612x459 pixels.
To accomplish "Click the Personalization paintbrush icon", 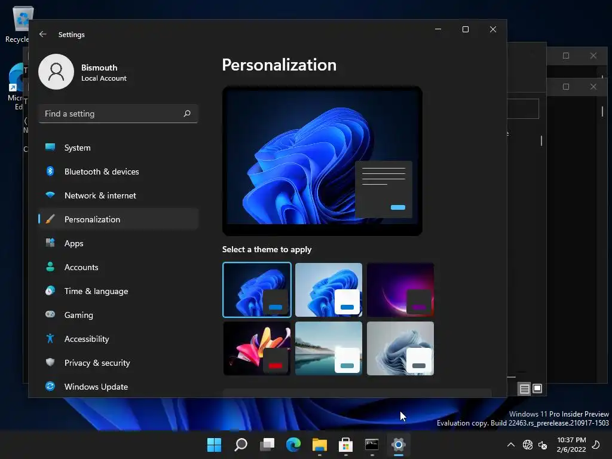I will coord(50,219).
